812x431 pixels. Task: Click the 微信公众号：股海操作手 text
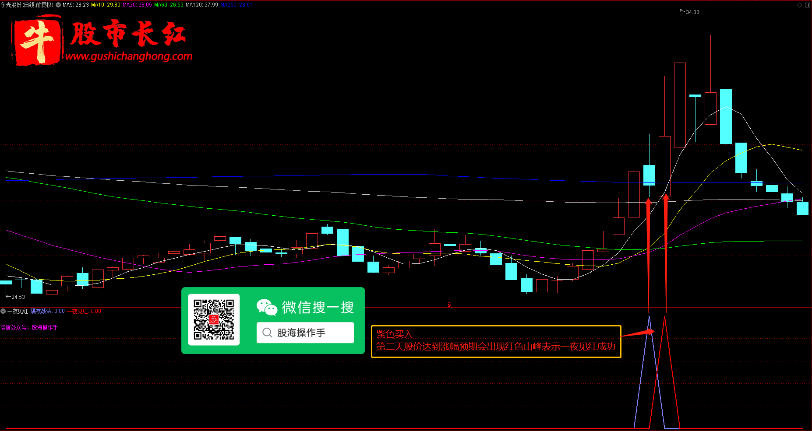pyautogui.click(x=29, y=327)
